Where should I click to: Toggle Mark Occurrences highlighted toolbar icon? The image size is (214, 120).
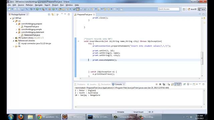[x=78, y=9]
